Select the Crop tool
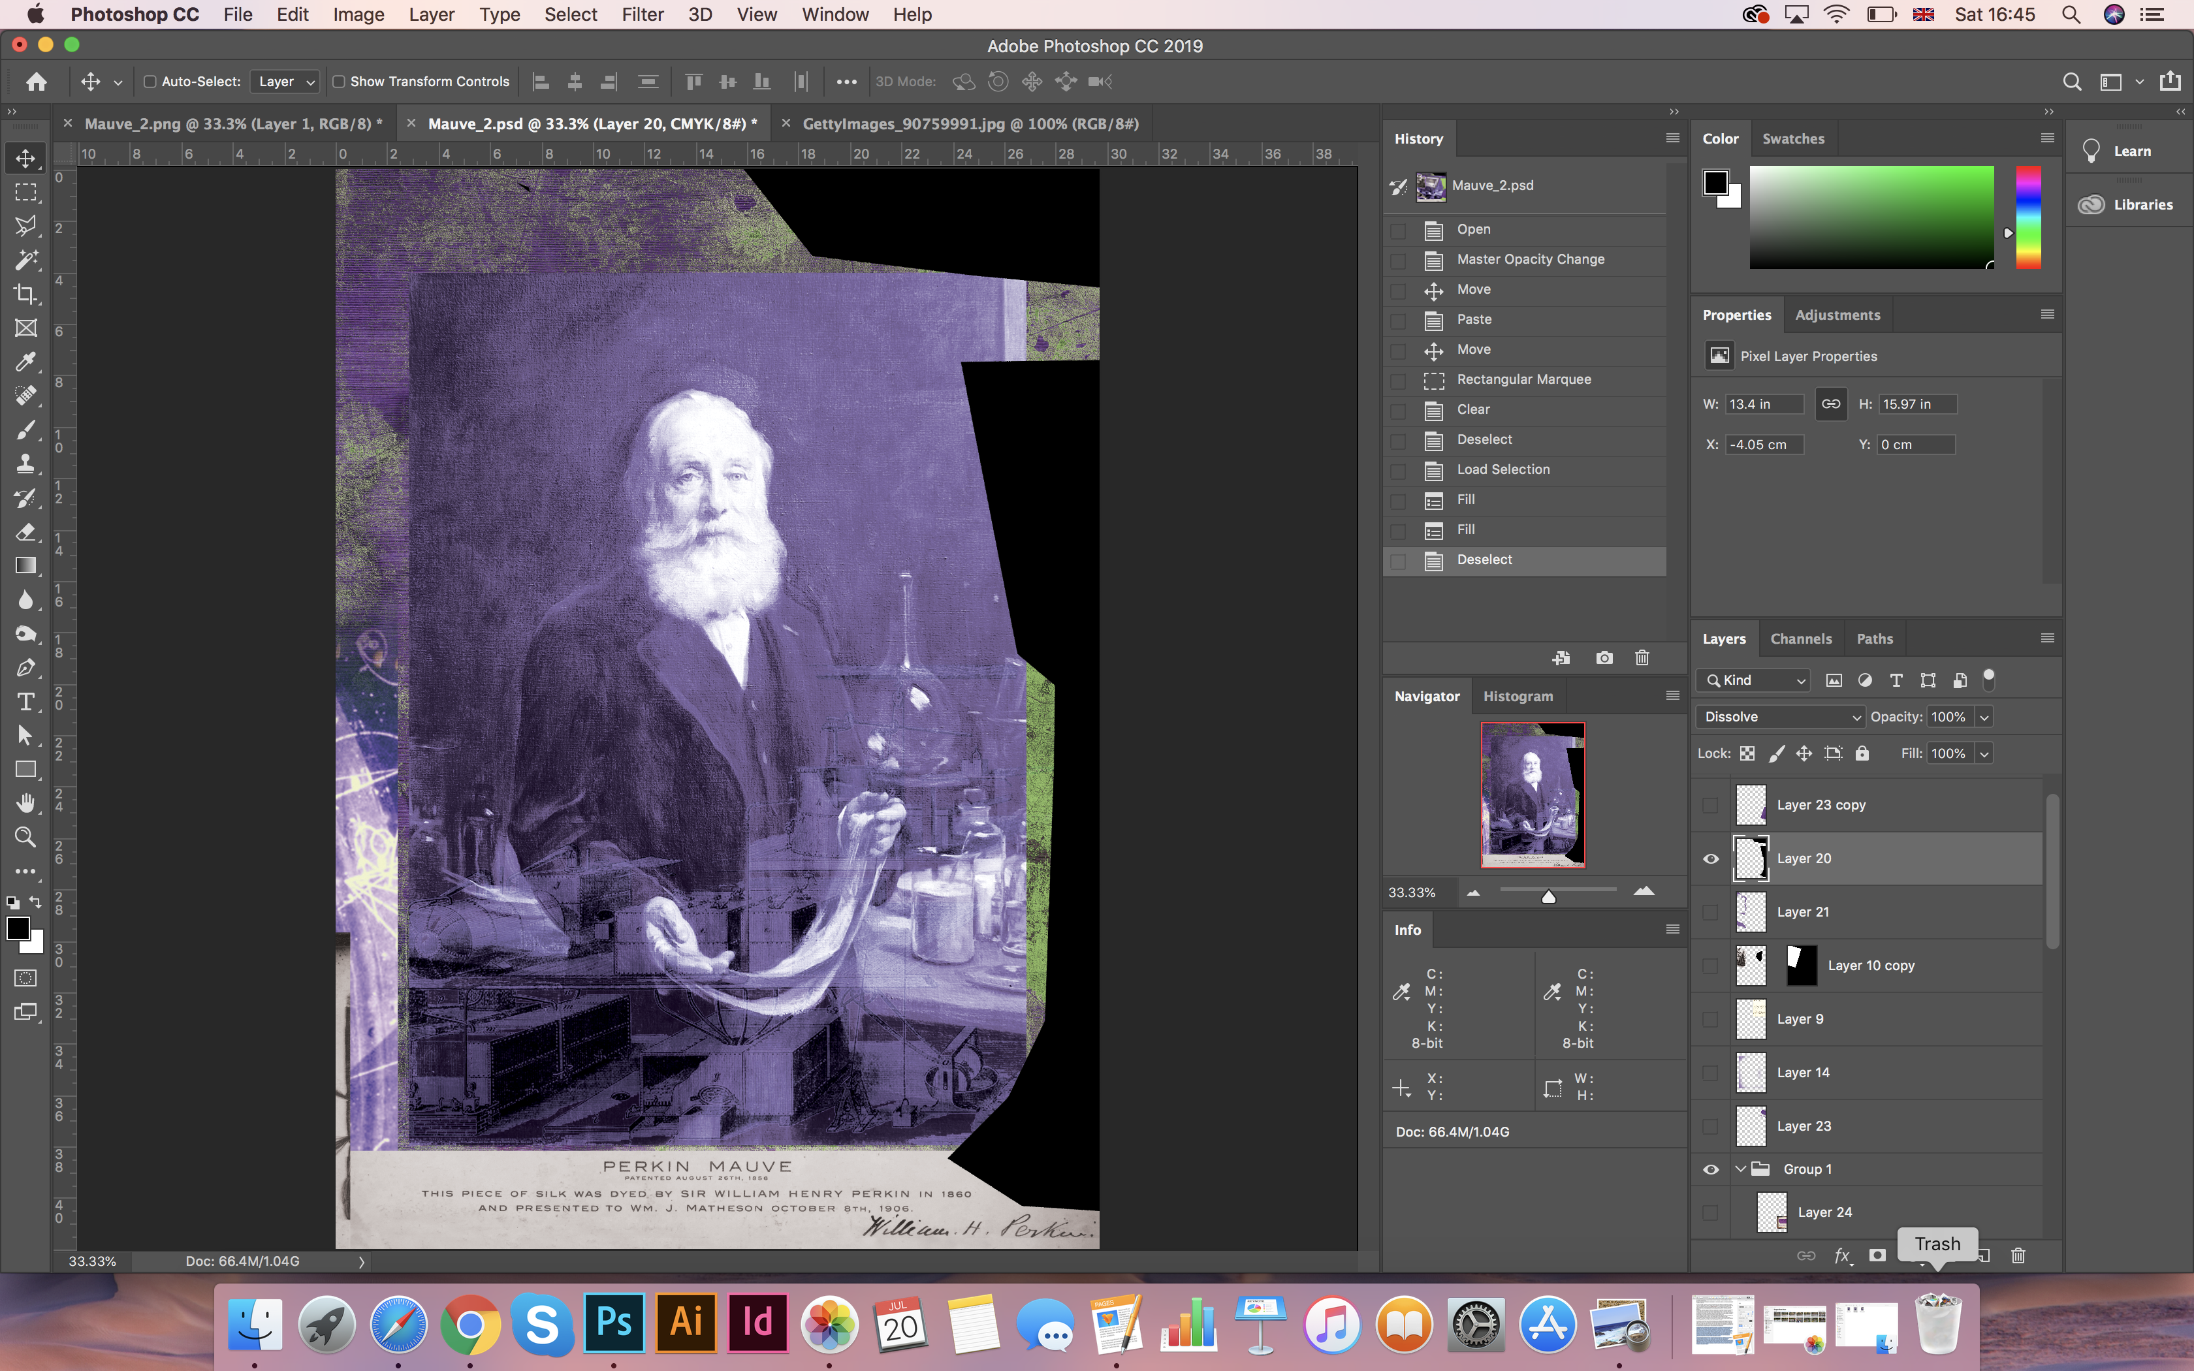Image resolution: width=2194 pixels, height=1371 pixels. (25, 294)
